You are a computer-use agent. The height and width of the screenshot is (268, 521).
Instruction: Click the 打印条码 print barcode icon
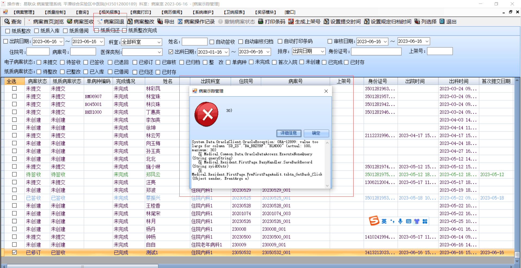[260, 21]
